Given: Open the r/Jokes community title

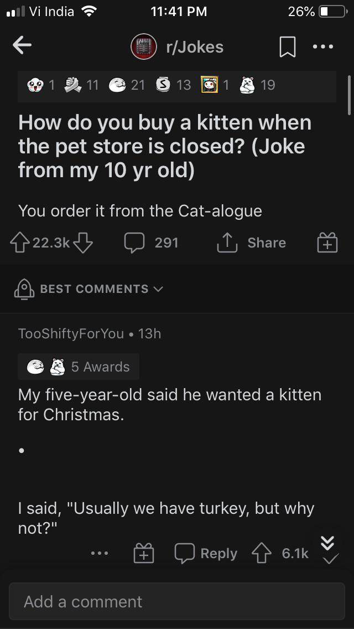Looking at the screenshot, I should [x=195, y=47].
